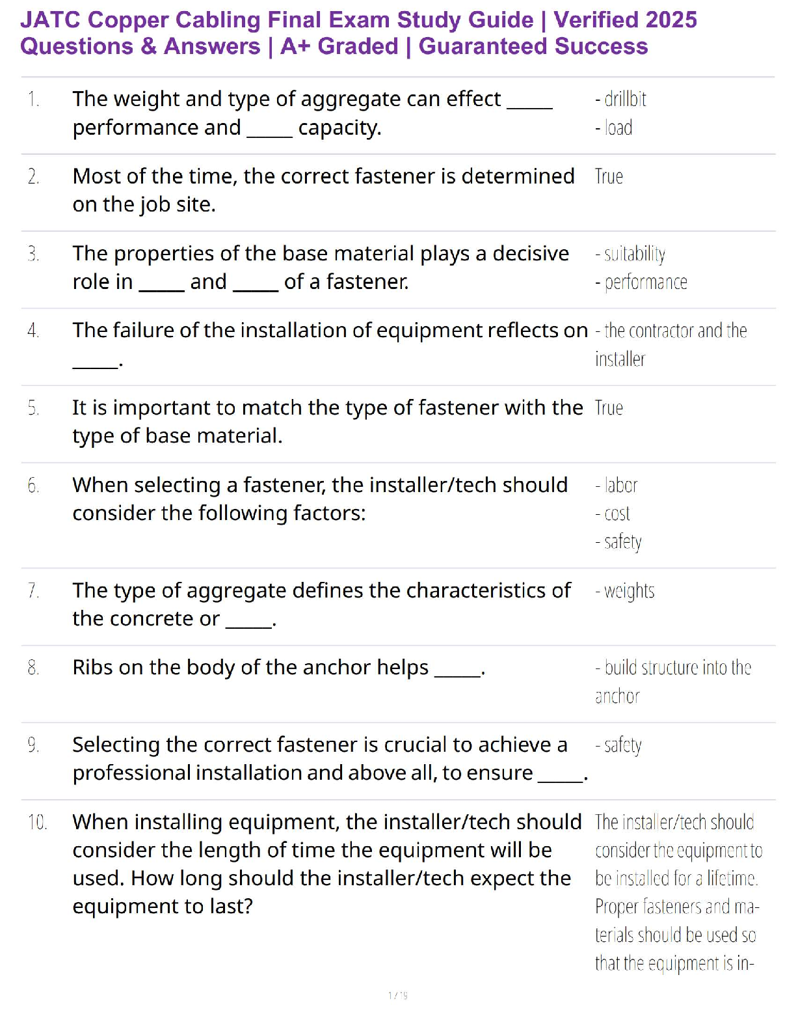Click the "True" answer for question 2
The image size is (796, 1031).
pyautogui.click(x=609, y=177)
